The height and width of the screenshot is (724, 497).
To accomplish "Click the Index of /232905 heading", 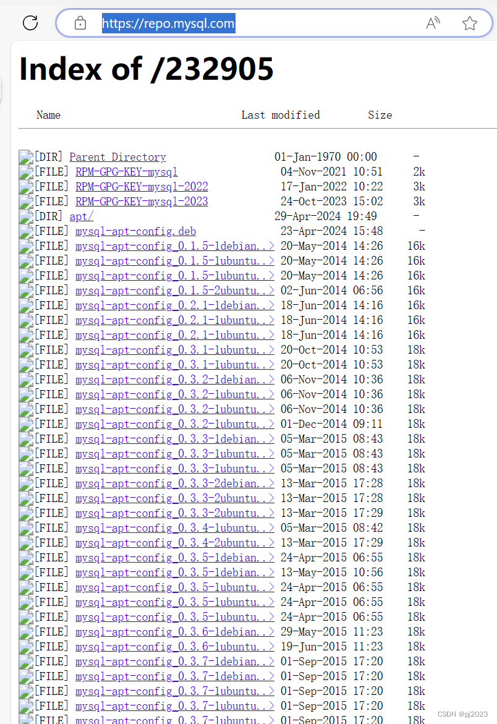I will (147, 69).
